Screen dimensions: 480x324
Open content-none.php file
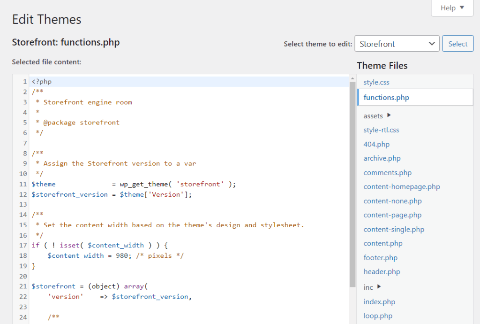(x=392, y=201)
